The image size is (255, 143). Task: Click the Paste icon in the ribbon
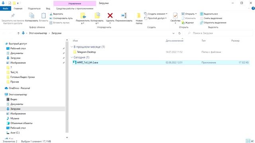[43, 16]
